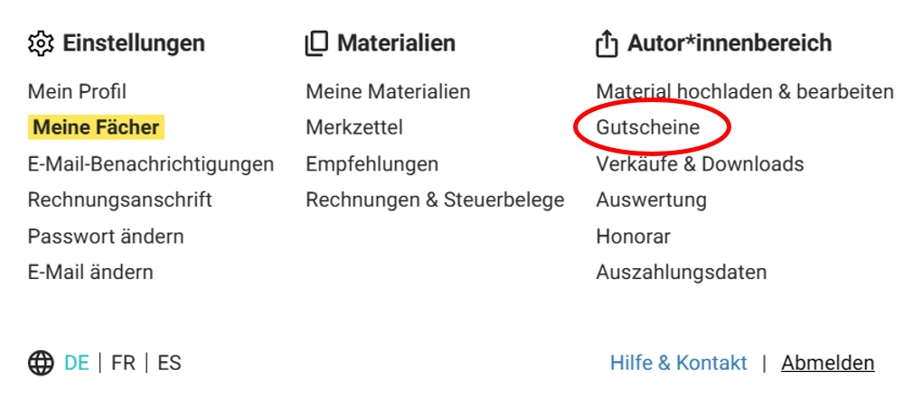923x398 pixels.
Task: Click Abmelden to log out
Action: (828, 364)
